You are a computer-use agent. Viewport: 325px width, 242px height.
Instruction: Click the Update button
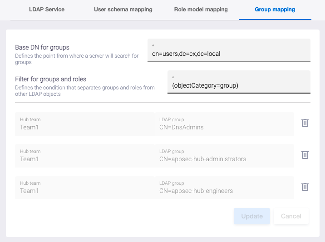(x=252, y=216)
